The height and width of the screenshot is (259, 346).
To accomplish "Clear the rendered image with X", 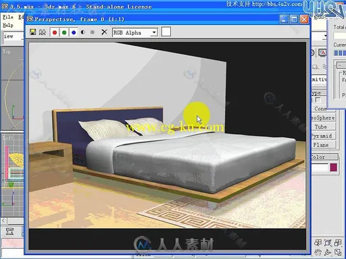I will (x=104, y=32).
